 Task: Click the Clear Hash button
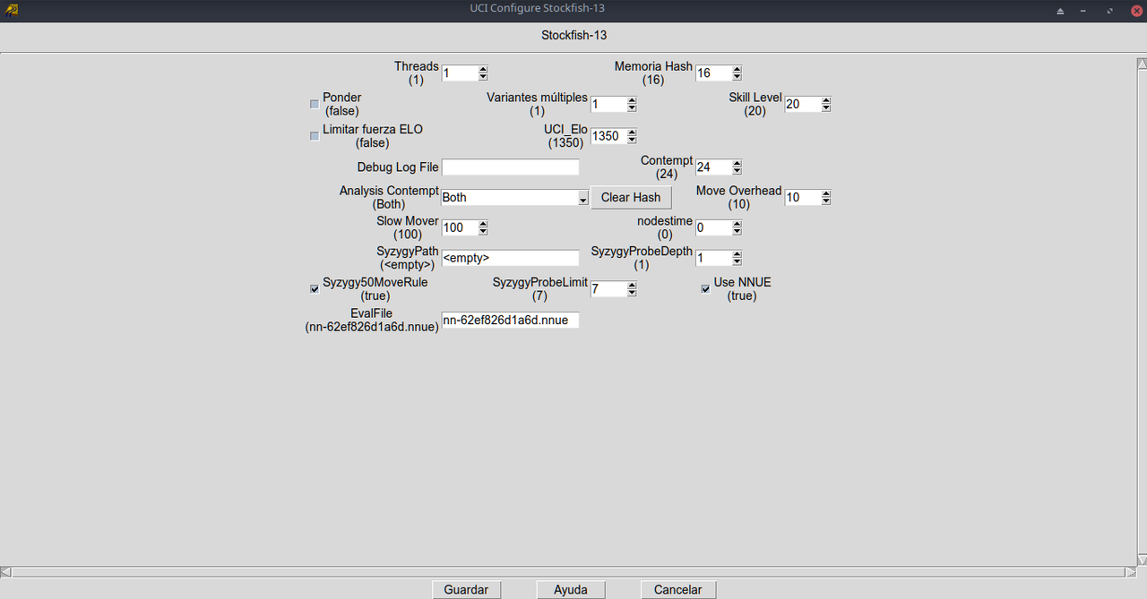pos(631,198)
